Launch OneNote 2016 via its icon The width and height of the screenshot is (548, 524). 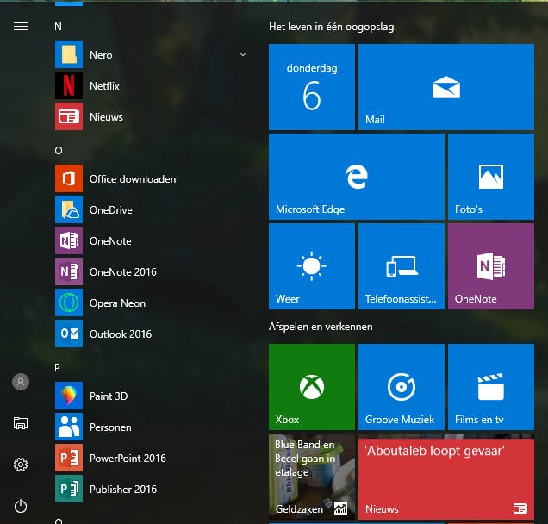69,271
